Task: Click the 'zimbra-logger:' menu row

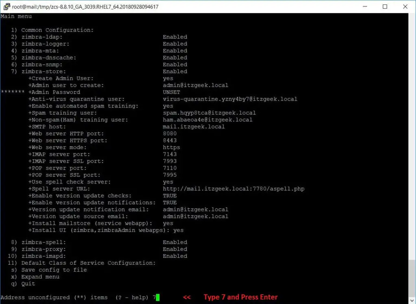Action: click(99, 44)
